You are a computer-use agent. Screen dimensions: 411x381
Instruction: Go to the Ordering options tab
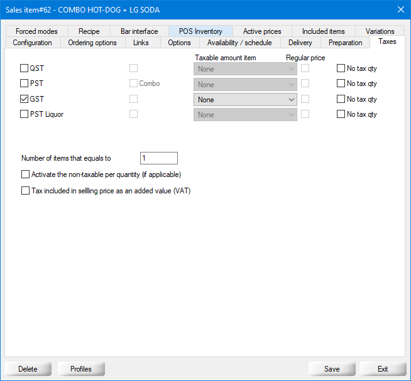click(92, 43)
